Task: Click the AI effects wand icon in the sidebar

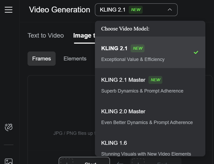Action: (x=9, y=127)
